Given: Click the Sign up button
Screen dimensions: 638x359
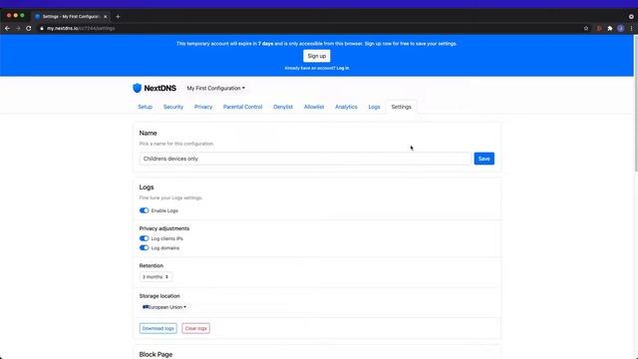Looking at the screenshot, I should tap(317, 56).
